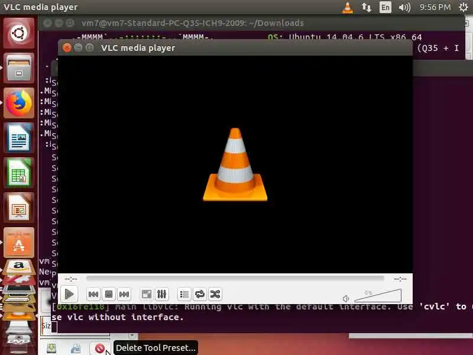Click the restore-preset icon at bottom
The height and width of the screenshot is (355, 473).
point(76,348)
